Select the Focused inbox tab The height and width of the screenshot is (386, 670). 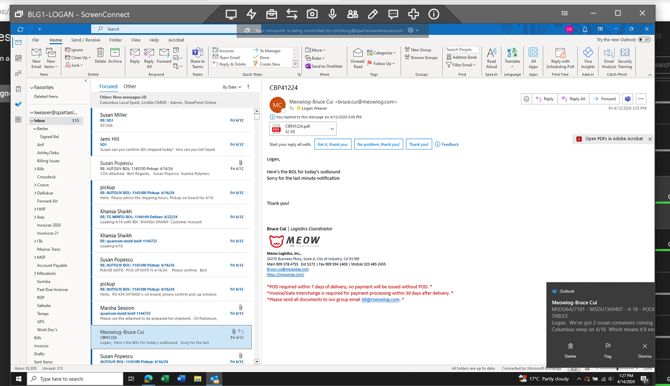(108, 86)
